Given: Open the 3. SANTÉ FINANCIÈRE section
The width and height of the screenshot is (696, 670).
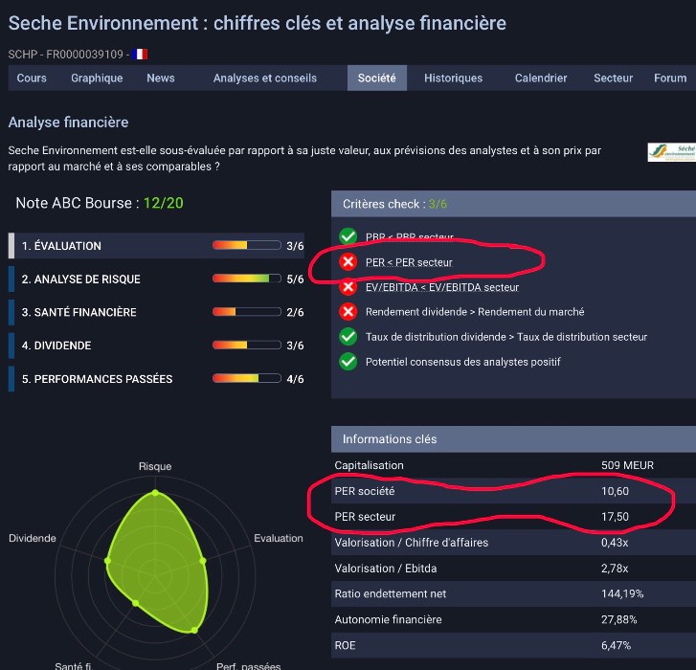Looking at the screenshot, I should pos(156,312).
